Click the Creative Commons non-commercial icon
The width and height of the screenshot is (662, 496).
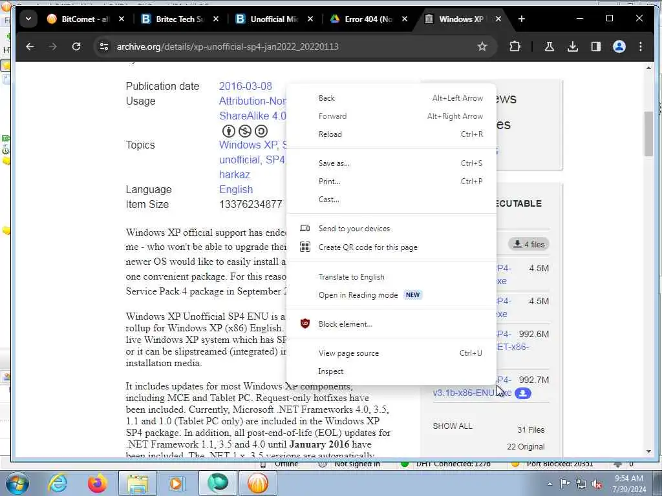click(x=245, y=131)
